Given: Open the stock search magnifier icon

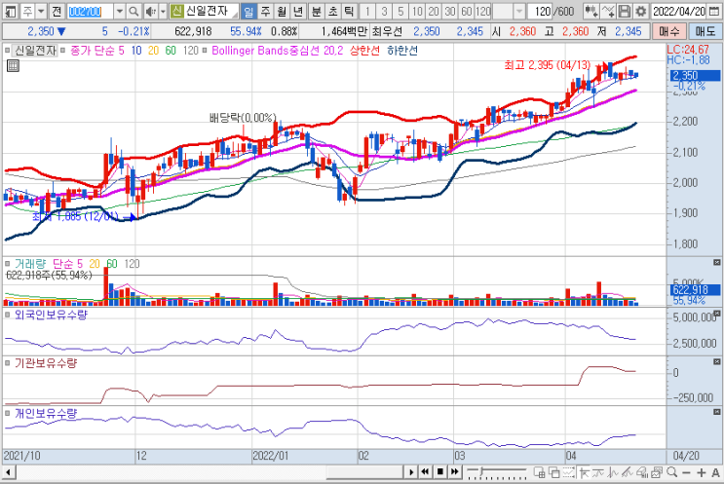Looking at the screenshot, I should click(x=133, y=11).
